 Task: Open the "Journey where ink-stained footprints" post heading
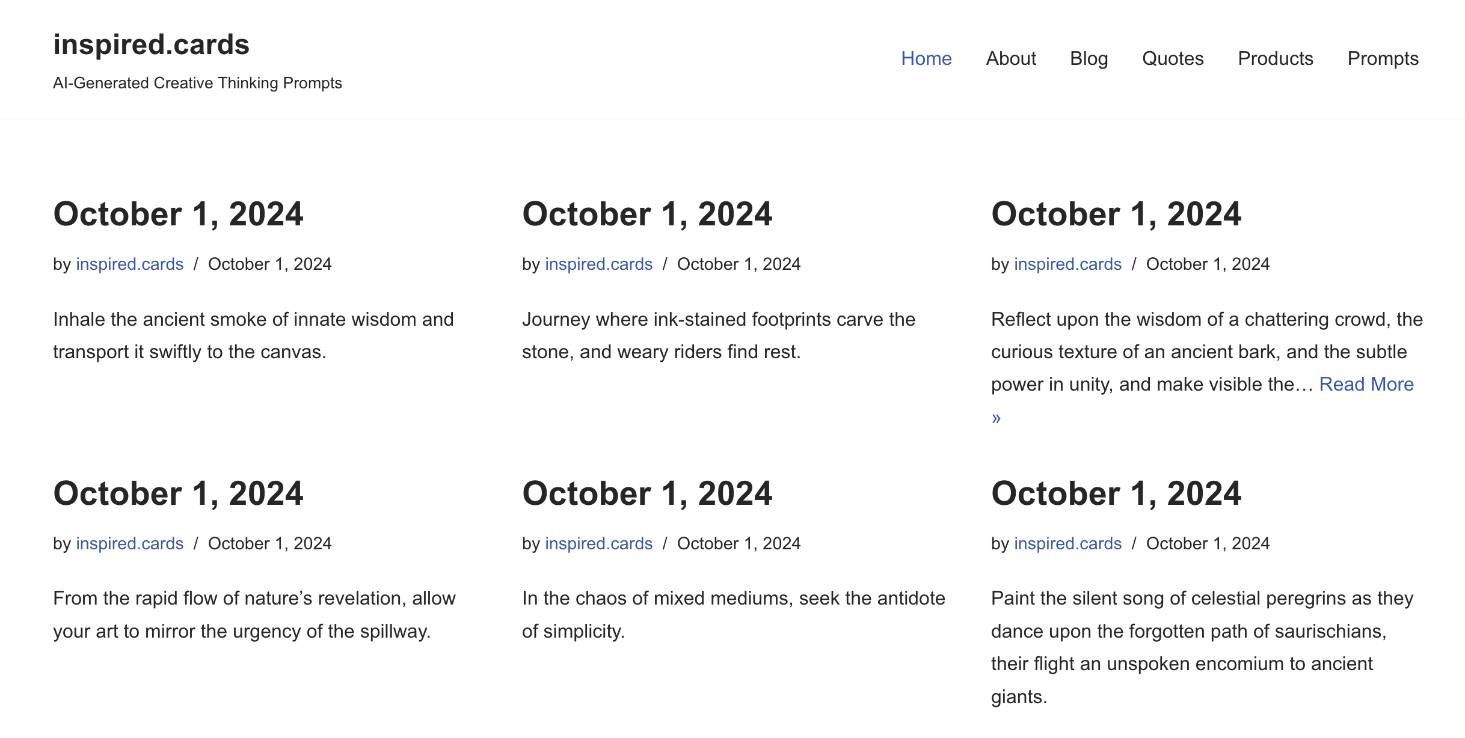point(647,215)
